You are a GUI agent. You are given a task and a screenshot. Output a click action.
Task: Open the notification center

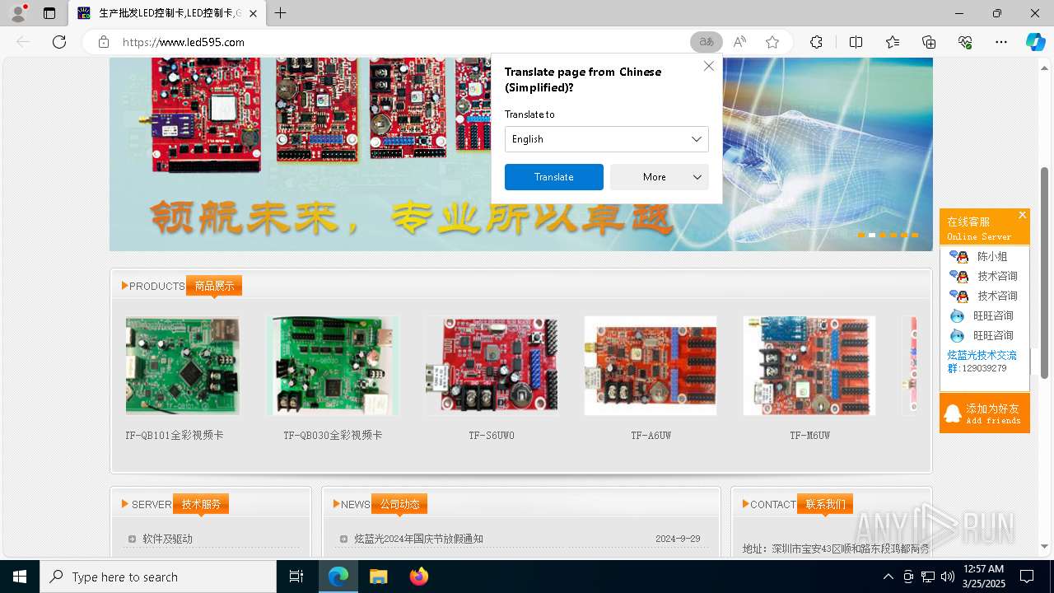1027,577
